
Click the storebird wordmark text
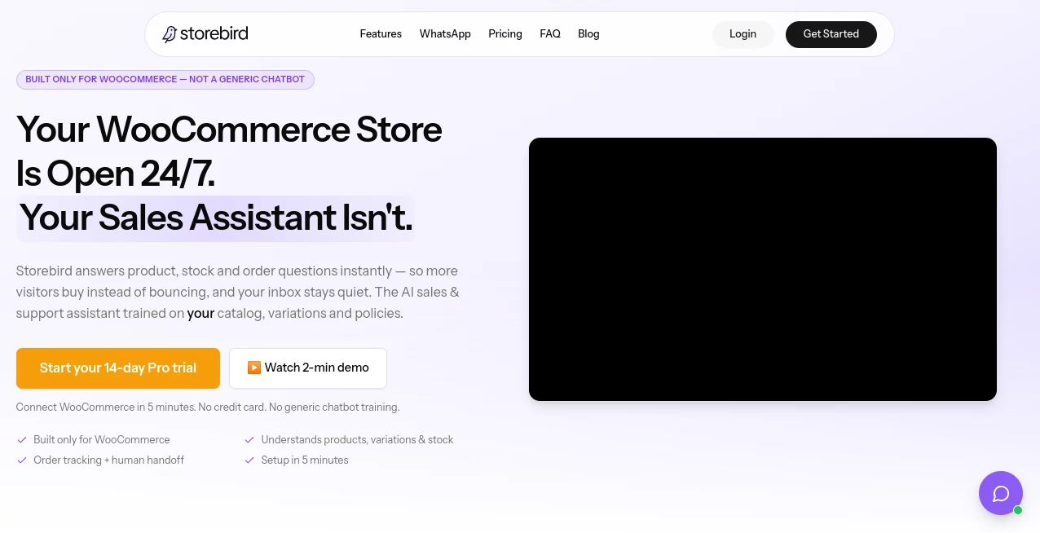click(214, 34)
